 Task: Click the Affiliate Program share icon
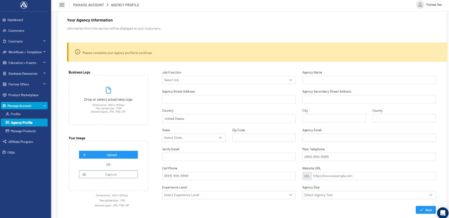click(5, 142)
